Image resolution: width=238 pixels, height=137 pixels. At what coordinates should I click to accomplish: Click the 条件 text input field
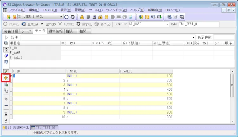point(106,37)
